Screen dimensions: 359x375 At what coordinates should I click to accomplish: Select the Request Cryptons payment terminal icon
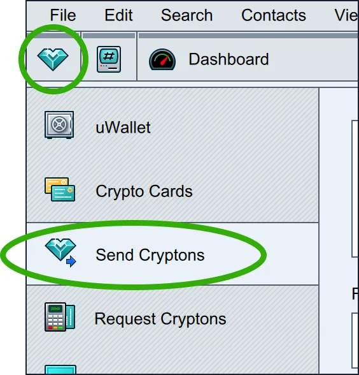click(60, 317)
